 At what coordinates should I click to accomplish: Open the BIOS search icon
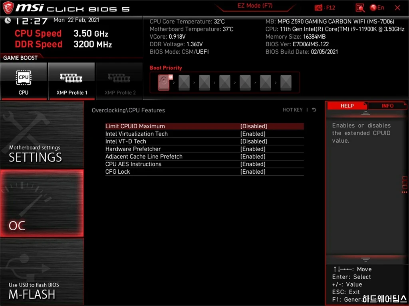pos(360,8)
